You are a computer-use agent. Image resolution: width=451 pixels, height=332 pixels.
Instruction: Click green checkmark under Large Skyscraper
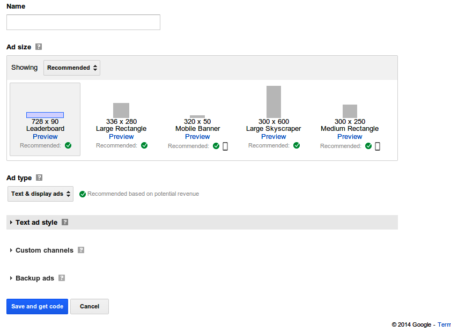pos(297,145)
